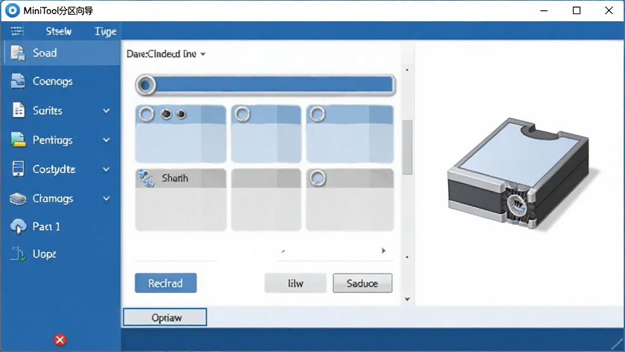Screen dimensions: 625x352
Task: Open the Dare:Cindecd Inc dropdown
Action: coord(166,54)
